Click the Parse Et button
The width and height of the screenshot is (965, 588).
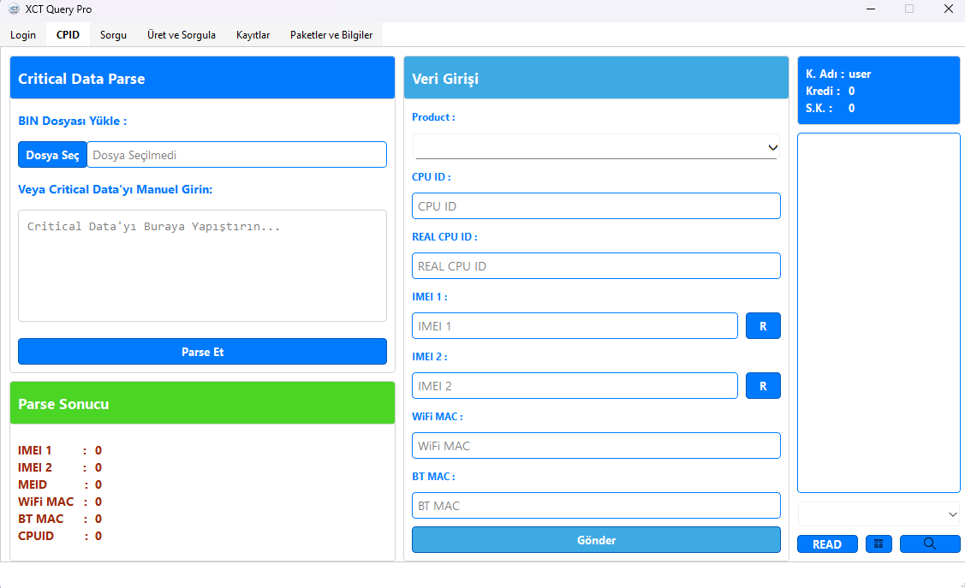click(202, 352)
